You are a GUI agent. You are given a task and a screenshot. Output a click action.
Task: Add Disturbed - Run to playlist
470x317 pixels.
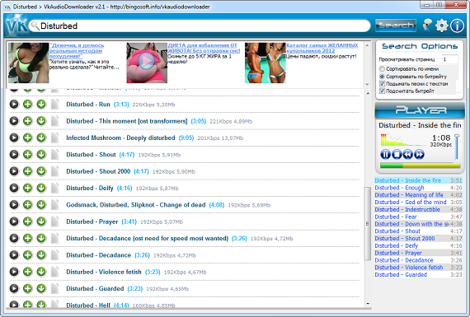click(x=27, y=105)
